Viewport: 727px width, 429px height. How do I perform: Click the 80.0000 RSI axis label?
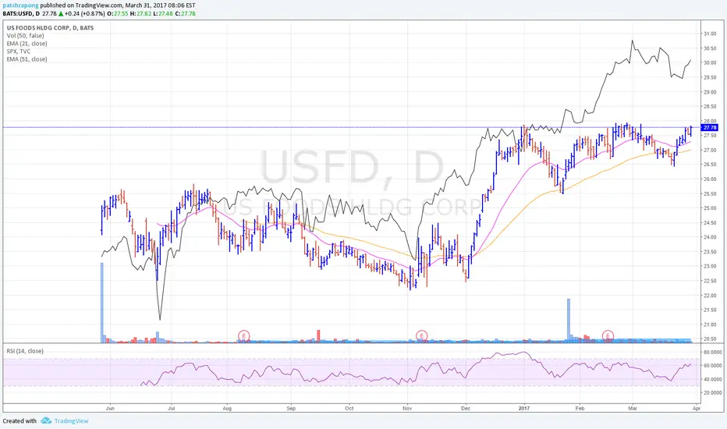coord(713,353)
